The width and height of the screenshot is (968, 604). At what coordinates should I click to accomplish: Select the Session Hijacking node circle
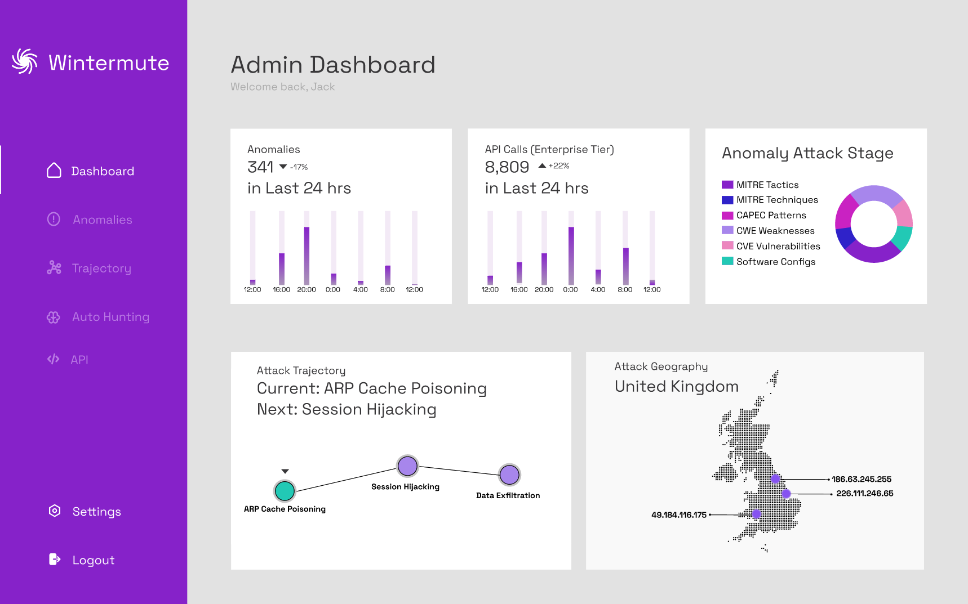tap(407, 466)
